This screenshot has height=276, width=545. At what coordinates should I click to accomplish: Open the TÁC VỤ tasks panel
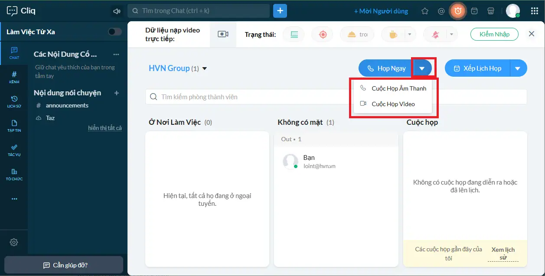[x=14, y=150]
